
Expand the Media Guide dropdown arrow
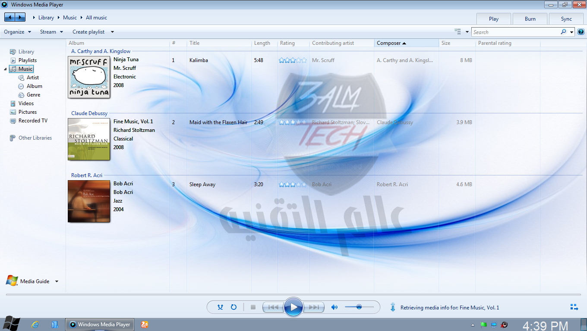(57, 281)
